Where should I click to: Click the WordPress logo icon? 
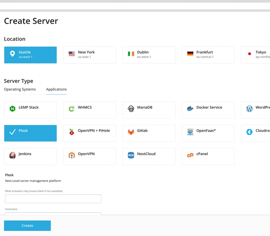pyautogui.click(x=250, y=109)
